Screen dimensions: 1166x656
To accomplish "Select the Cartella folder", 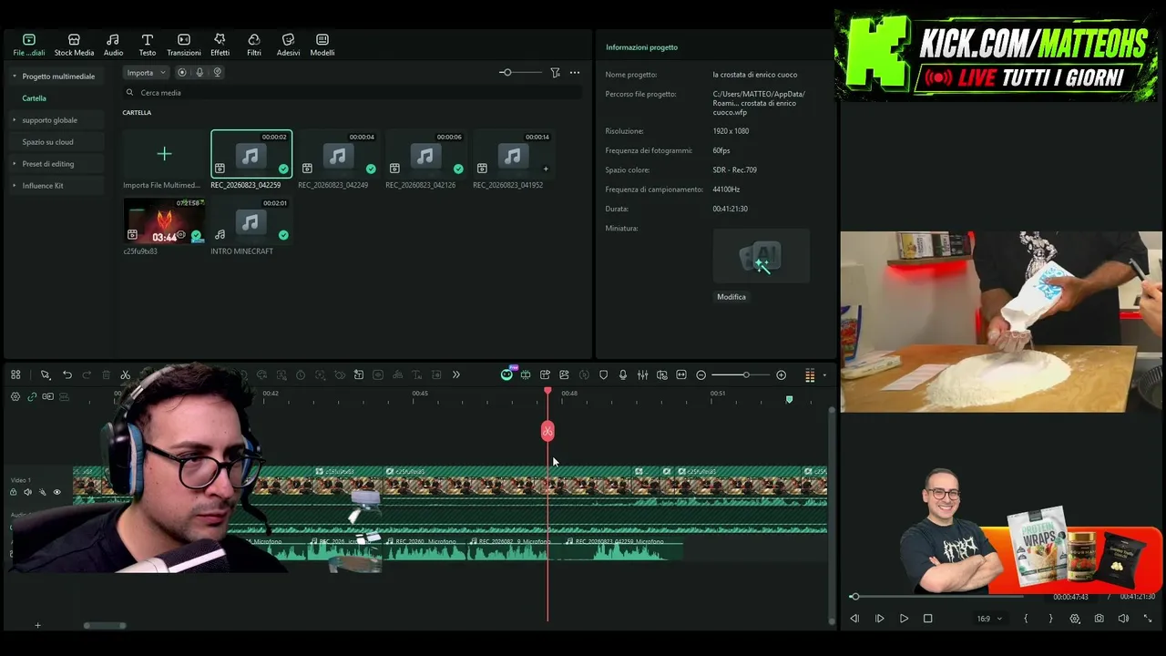I will tap(35, 98).
